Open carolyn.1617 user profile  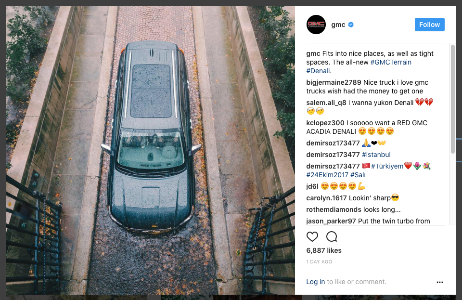click(326, 198)
